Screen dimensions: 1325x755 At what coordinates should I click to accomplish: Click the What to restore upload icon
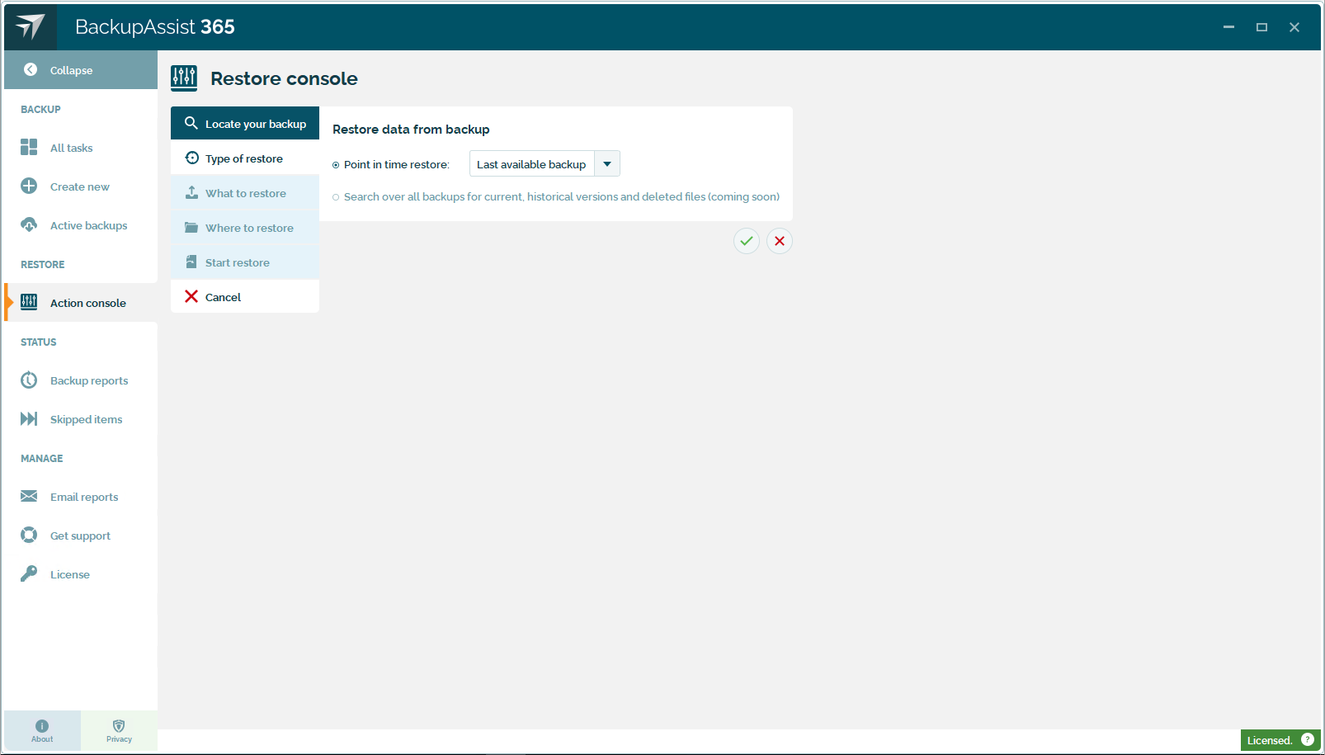(x=191, y=192)
